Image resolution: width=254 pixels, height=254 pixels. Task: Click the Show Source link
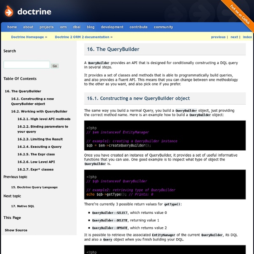[x=16, y=230]
